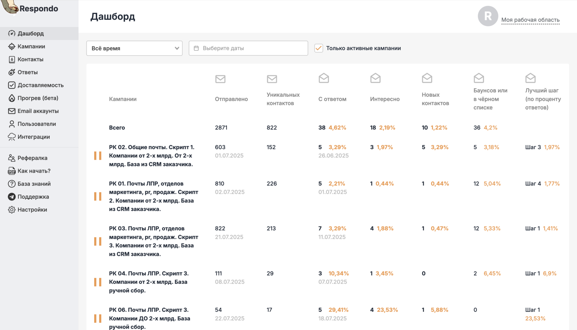Click the Support (Поддержка) telegram icon

[x=12, y=197]
